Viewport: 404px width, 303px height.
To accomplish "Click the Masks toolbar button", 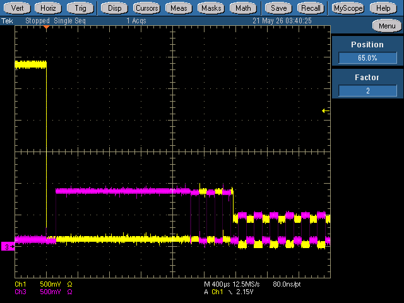I will [x=211, y=8].
